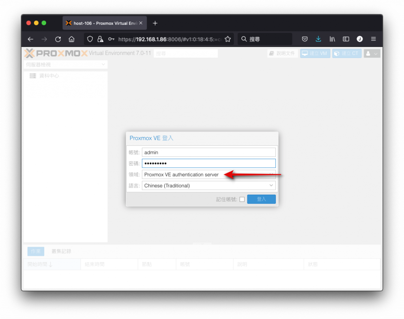The width and height of the screenshot is (404, 319).
Task: Open the Firefox account avatar
Action: click(360, 39)
